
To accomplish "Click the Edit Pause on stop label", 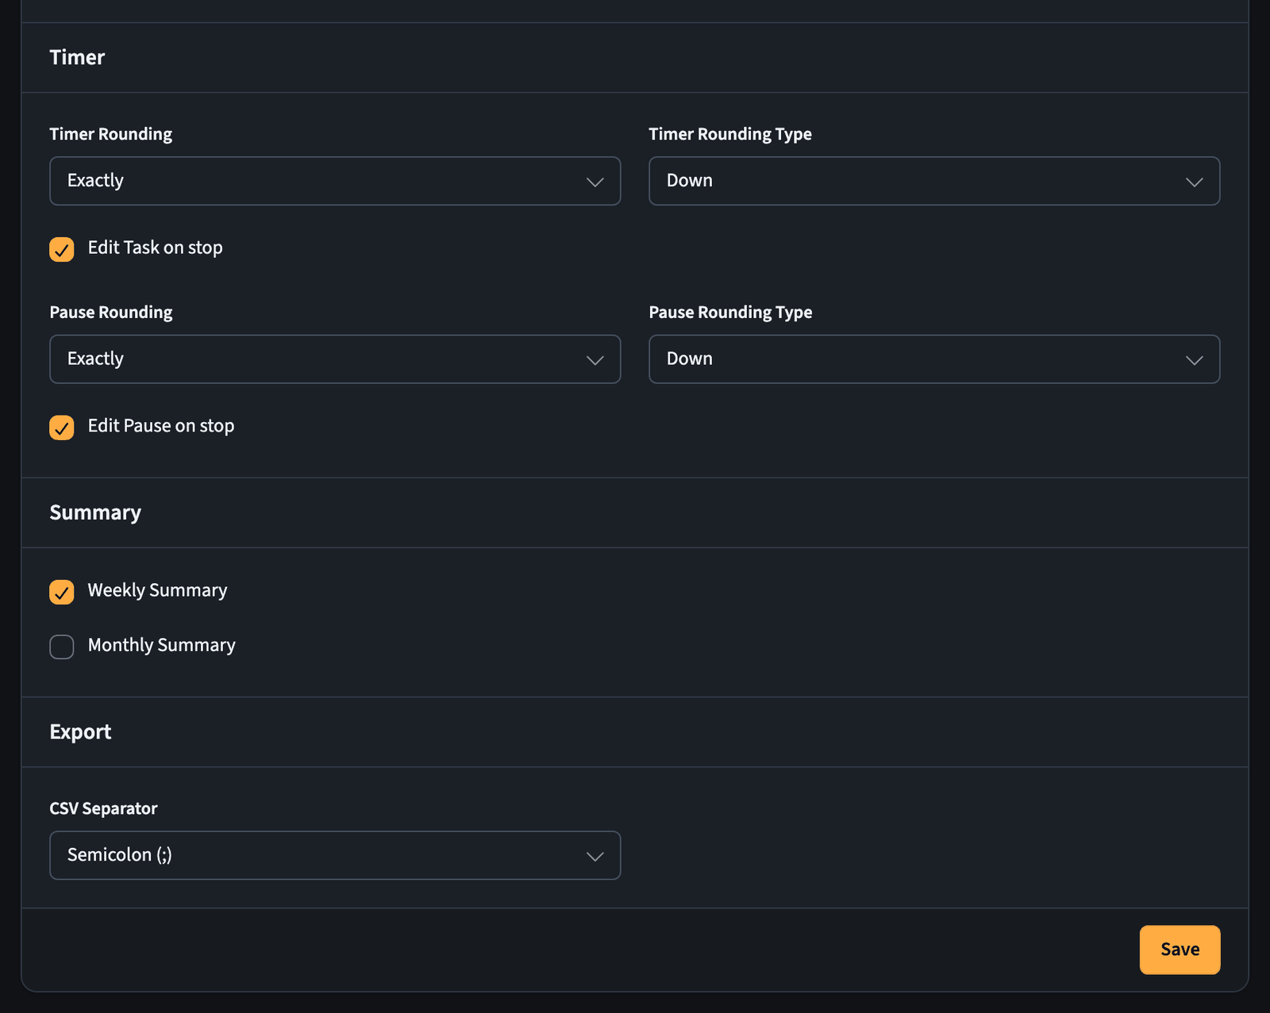I will tap(161, 426).
